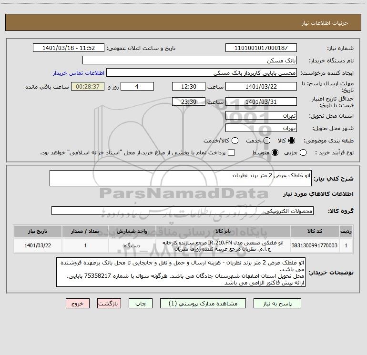This screenshot has height=355, width=367.
Task: Toggle the اسناد خزانه اسلامی payment checkbox
Action: click(231, 152)
